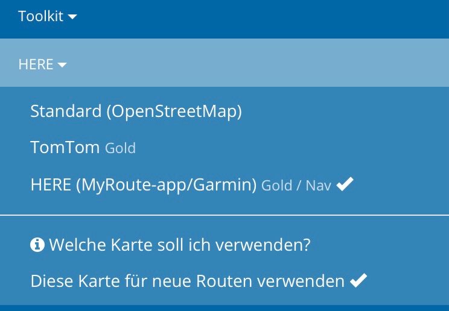This screenshot has width=449, height=311.
Task: Select HERE (MyRoute-app/Garmin) map
Action: pyautogui.click(x=192, y=184)
